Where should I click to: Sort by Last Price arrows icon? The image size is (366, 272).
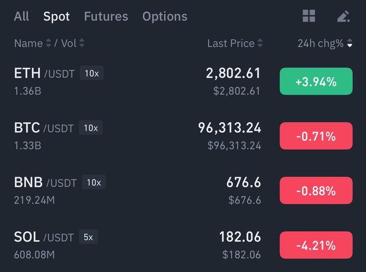261,44
